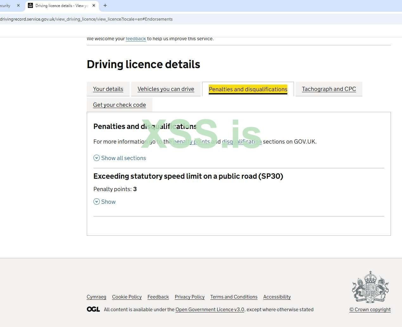The height and width of the screenshot is (327, 402).
Task: Switch to Vehicles you can drive tab
Action: [166, 89]
